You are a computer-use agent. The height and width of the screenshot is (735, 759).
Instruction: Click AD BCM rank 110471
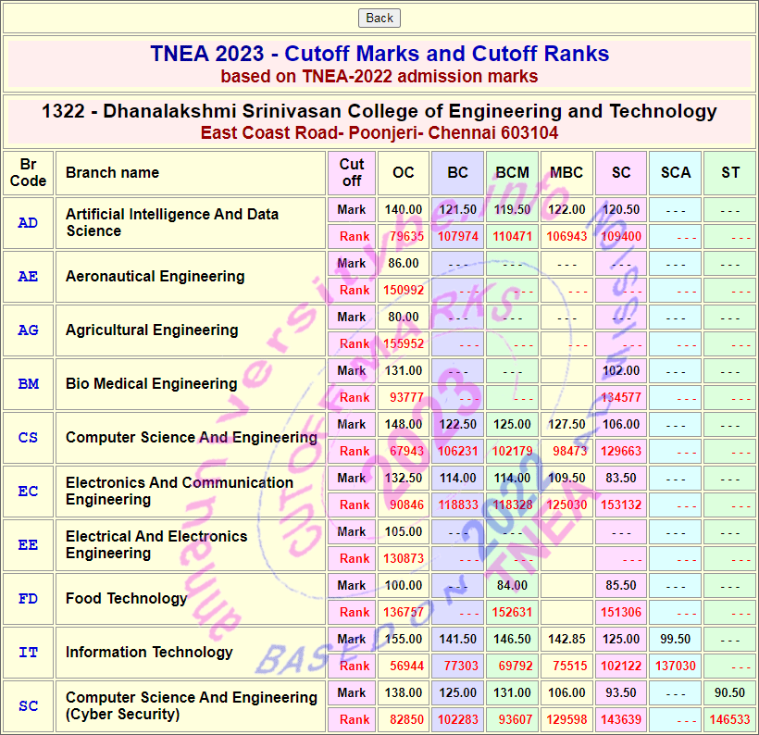(x=512, y=236)
